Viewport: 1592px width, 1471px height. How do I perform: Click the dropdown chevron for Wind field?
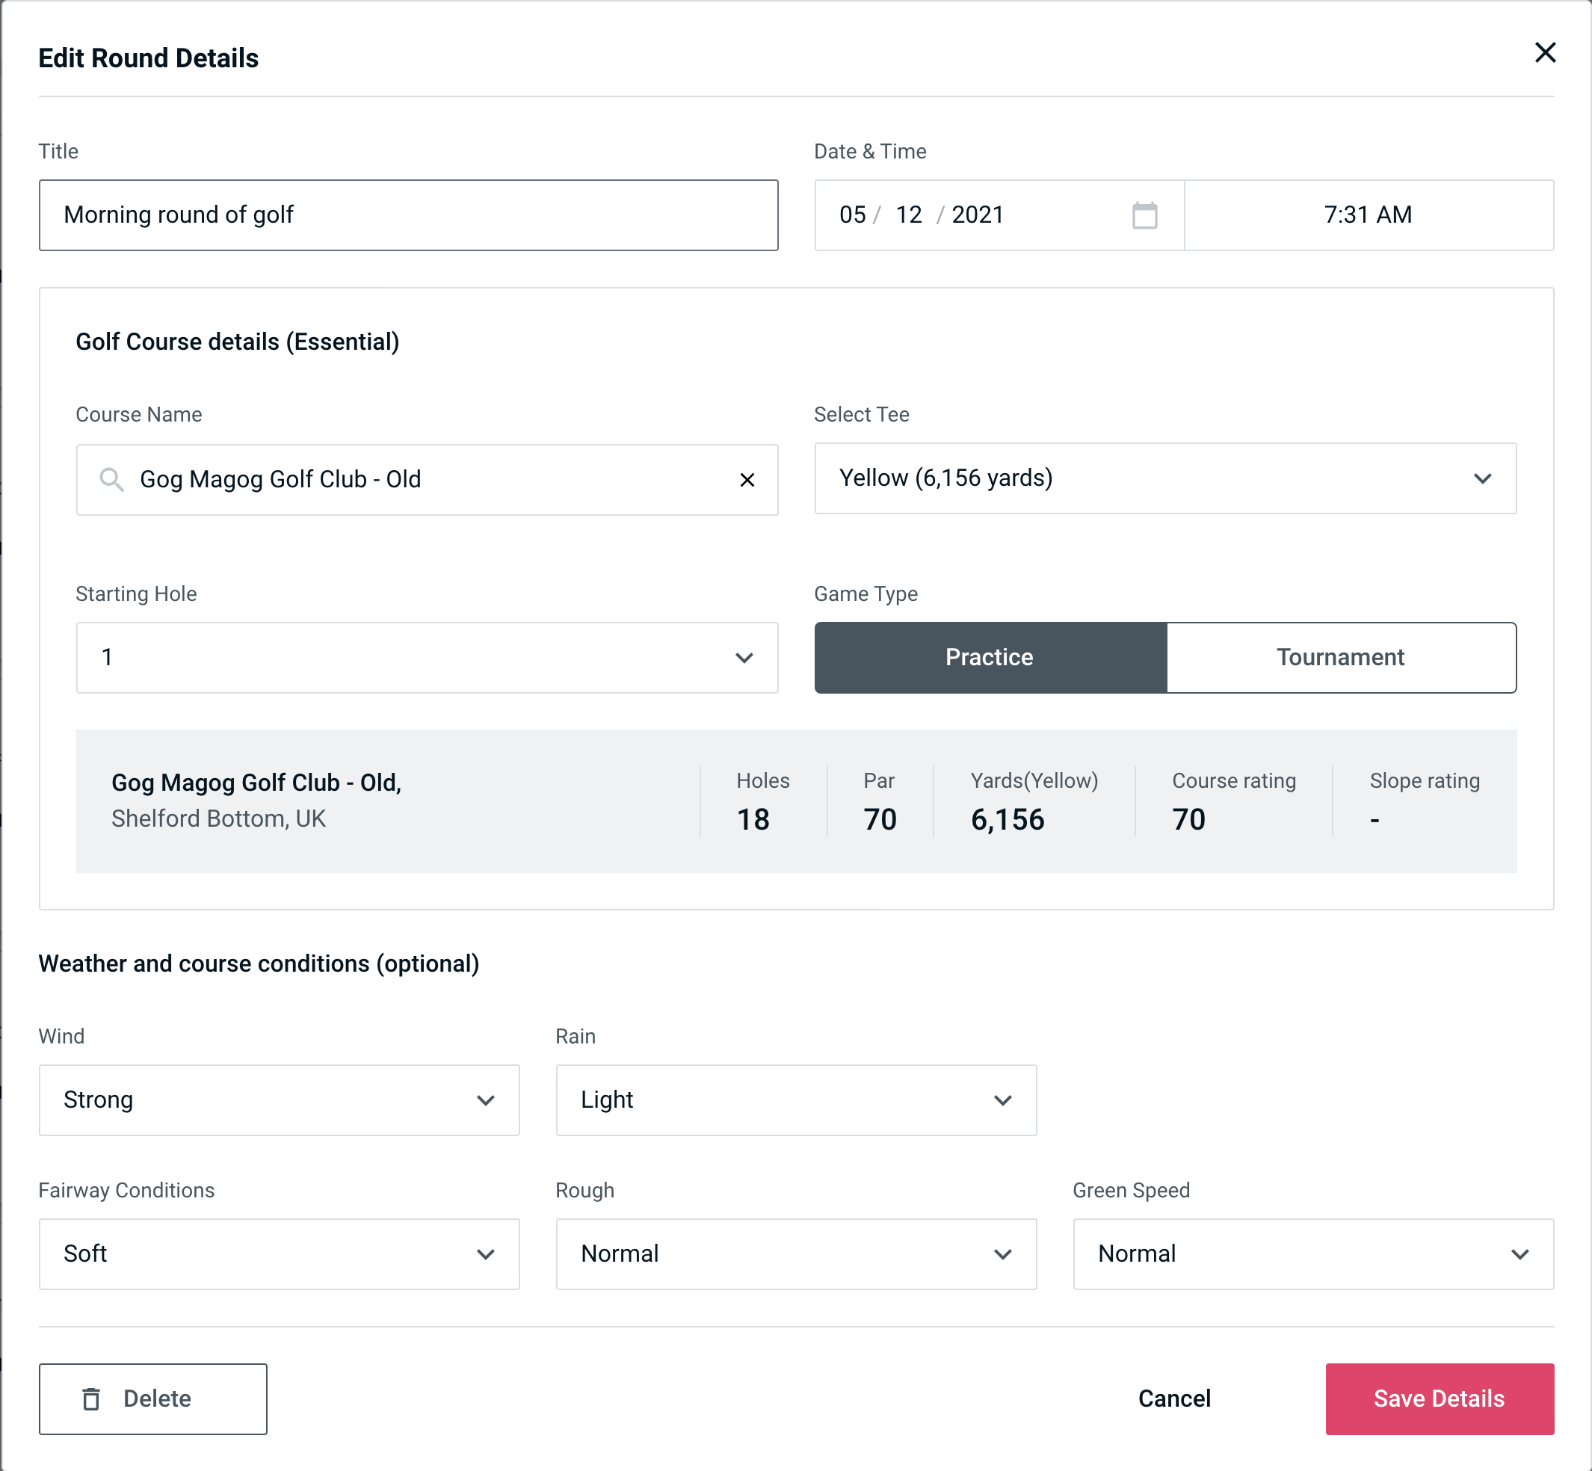[488, 1100]
